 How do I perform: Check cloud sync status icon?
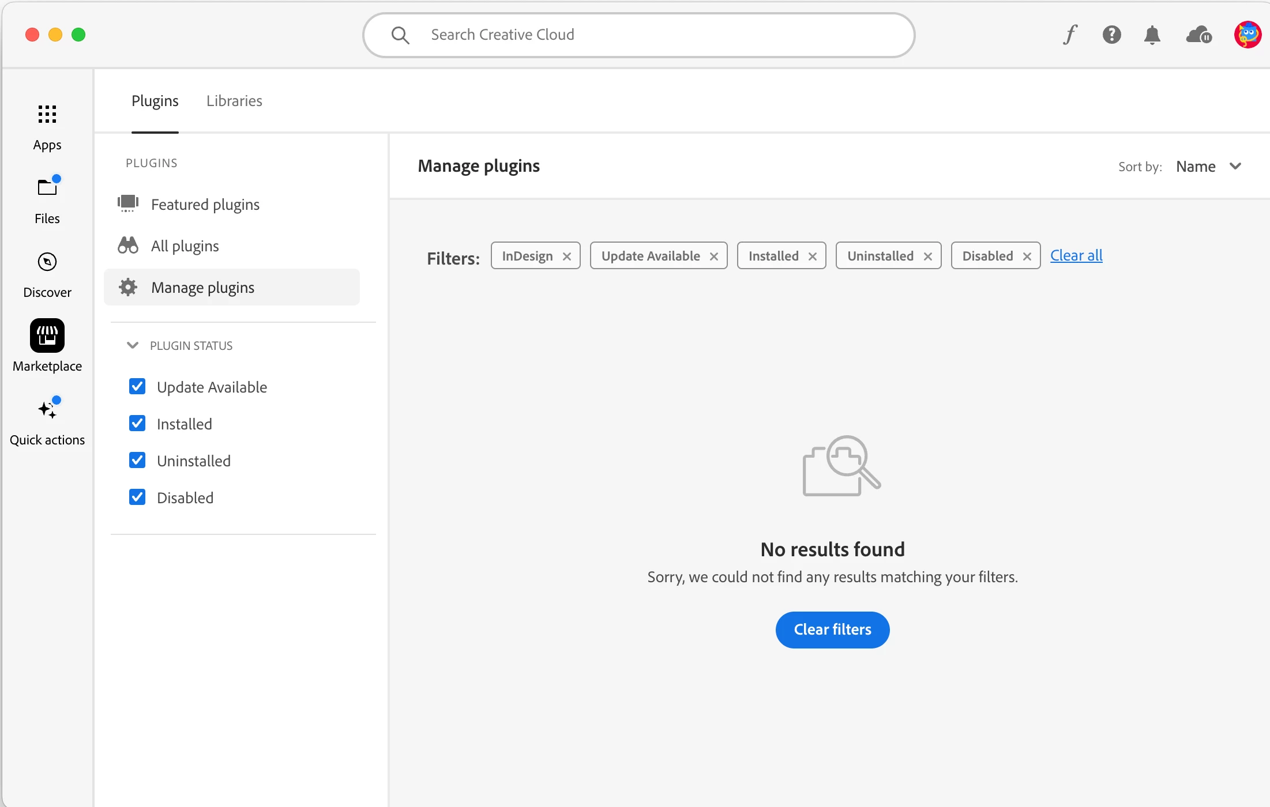click(1198, 35)
